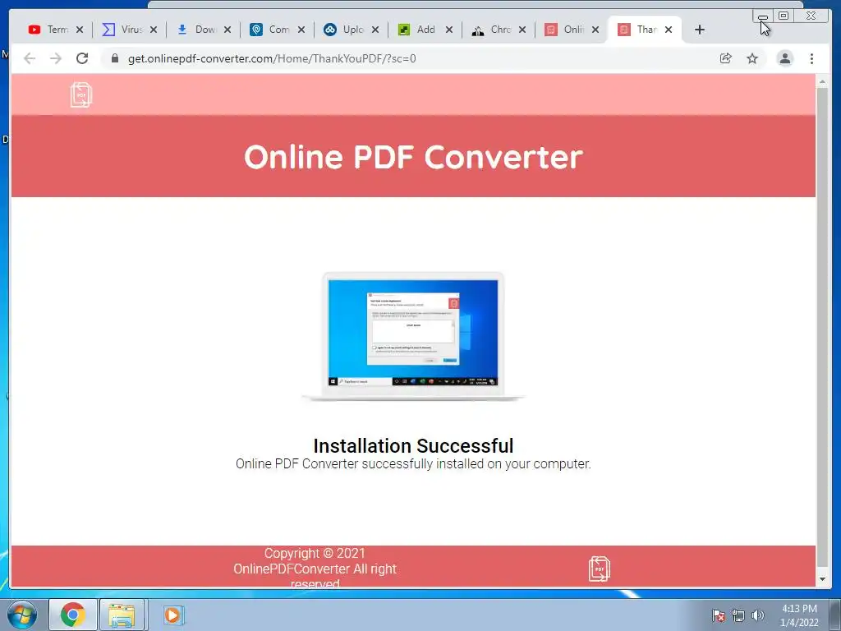Restore down the Chrome window
841x631 pixels.
[784, 16]
